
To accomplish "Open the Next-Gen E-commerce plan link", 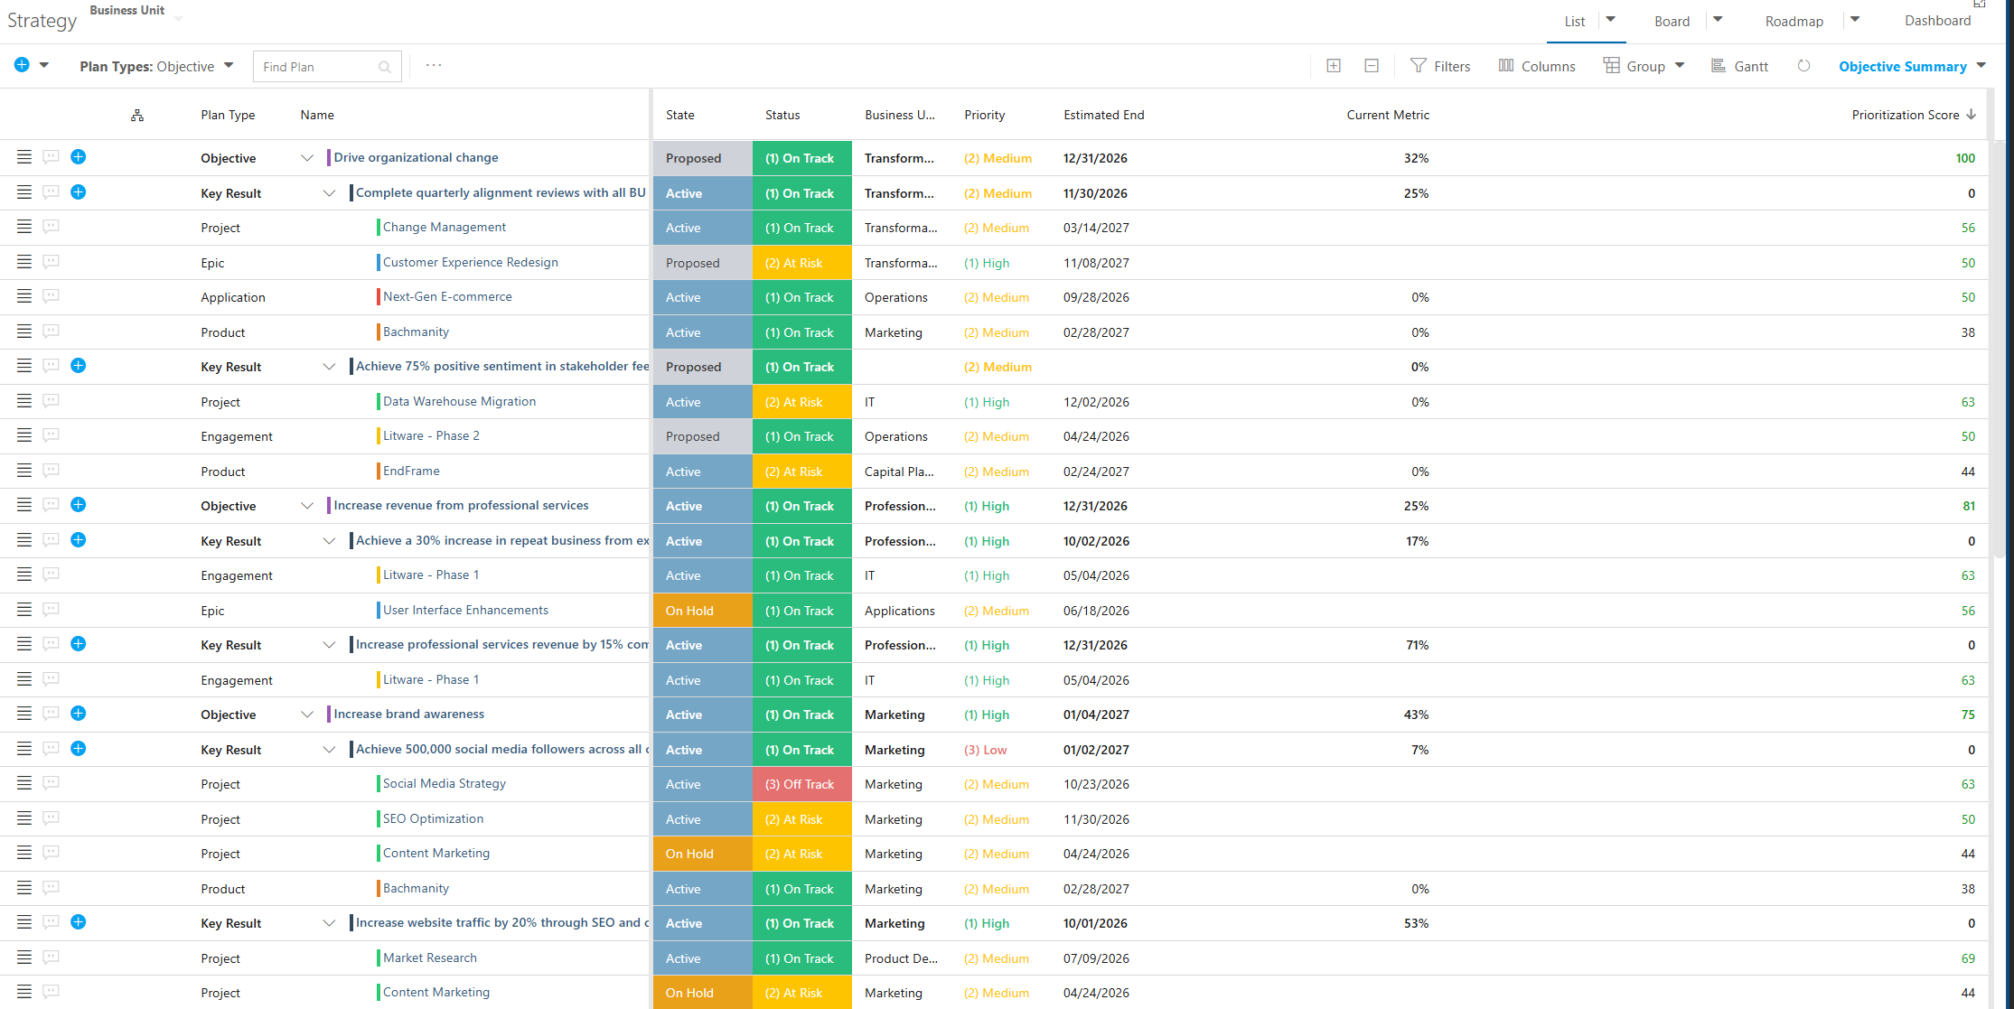I will pyautogui.click(x=447, y=296).
